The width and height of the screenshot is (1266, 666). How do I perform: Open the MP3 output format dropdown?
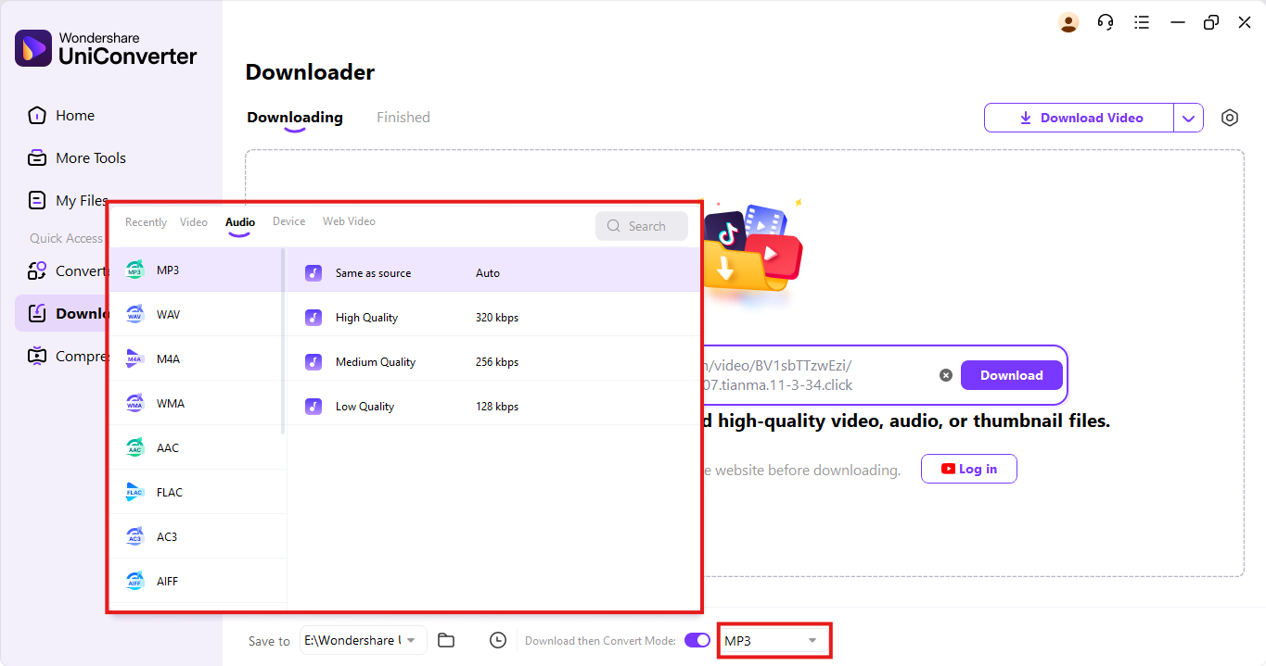click(774, 640)
